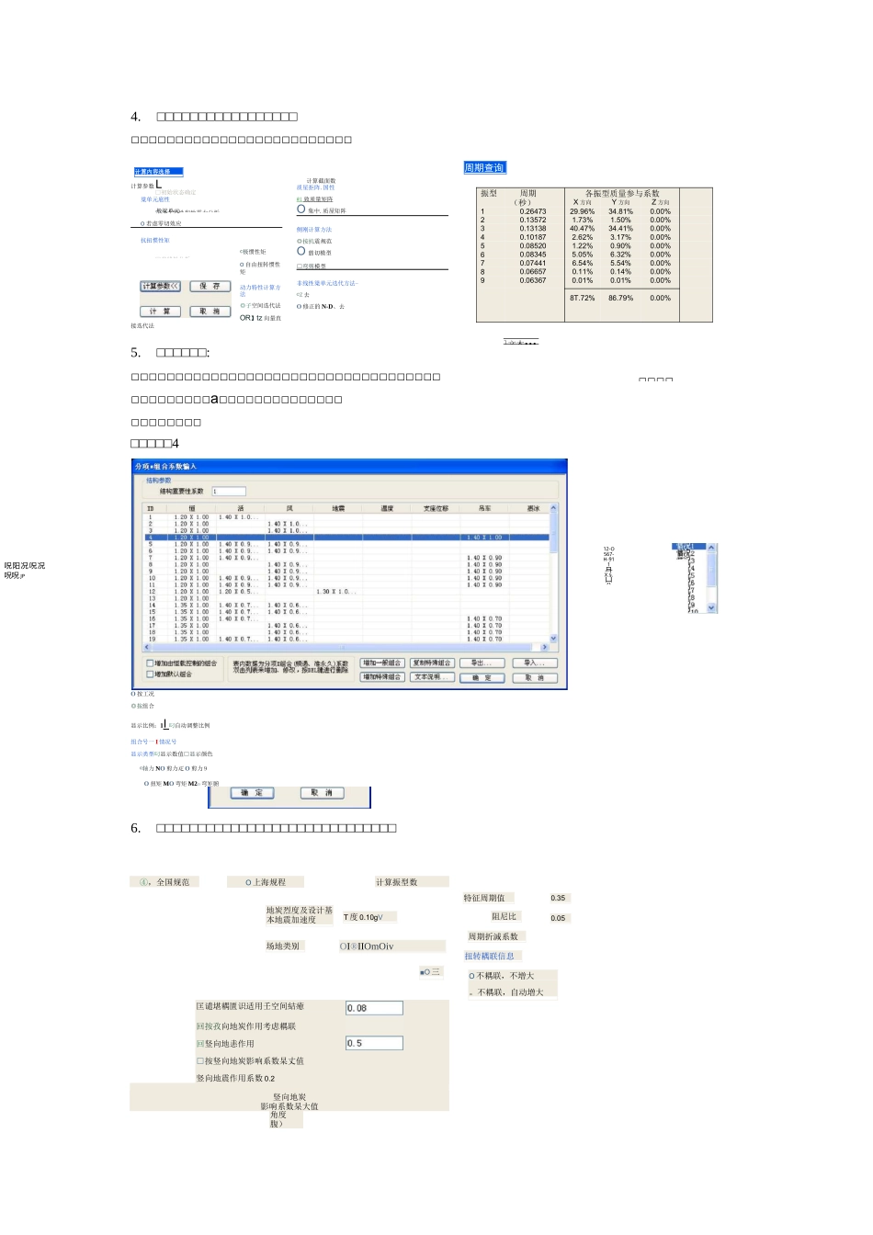Image resolution: width=873 pixels, height=1235 pixels.
Task: Click the 结构重要性系数 input field
Action: (x=229, y=492)
